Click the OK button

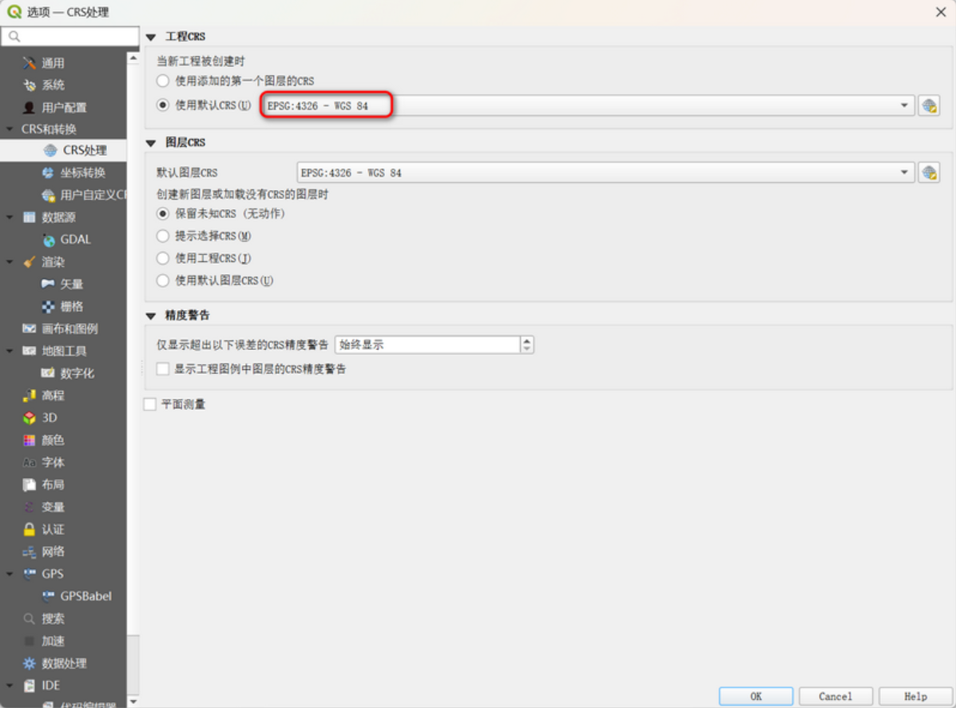(756, 696)
